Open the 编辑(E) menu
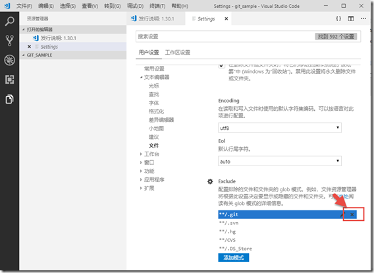The height and width of the screenshot is (273, 374). coord(46,6)
